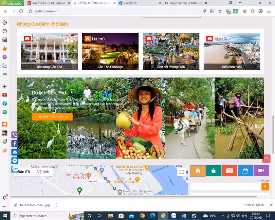This screenshot has width=275, height=220.
Task: Select the orange home category icon
Action: 198,171
